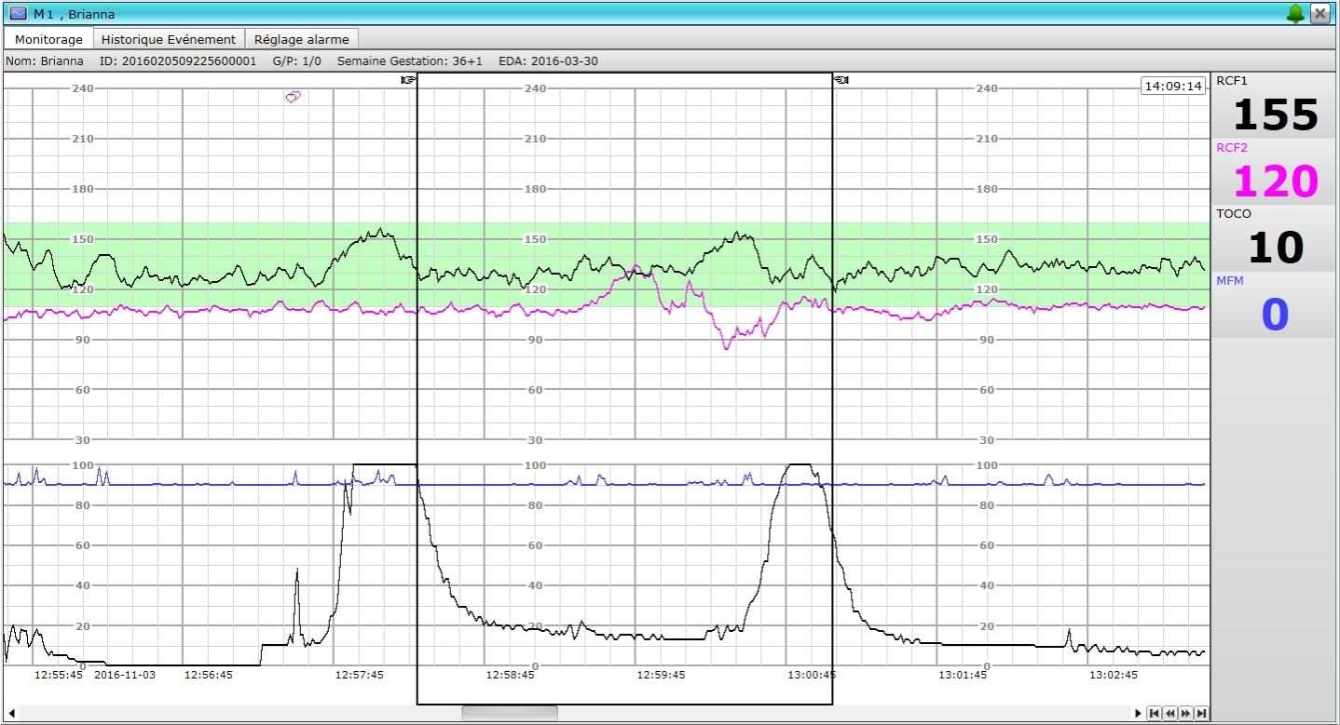Click the pink double-heart marker on the chart

pyautogui.click(x=293, y=97)
